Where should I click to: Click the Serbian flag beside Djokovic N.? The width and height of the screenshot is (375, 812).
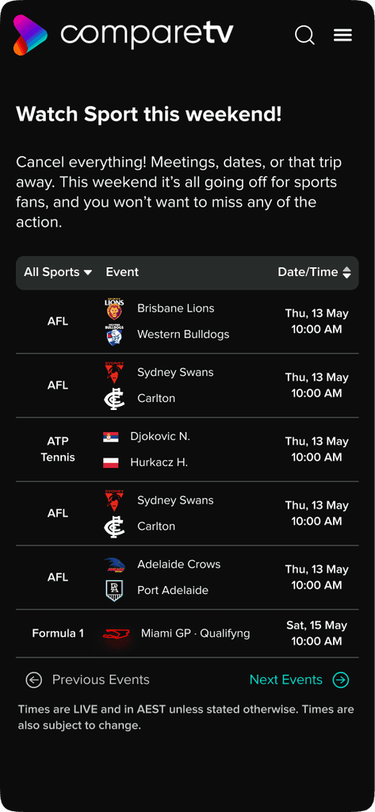tap(111, 437)
